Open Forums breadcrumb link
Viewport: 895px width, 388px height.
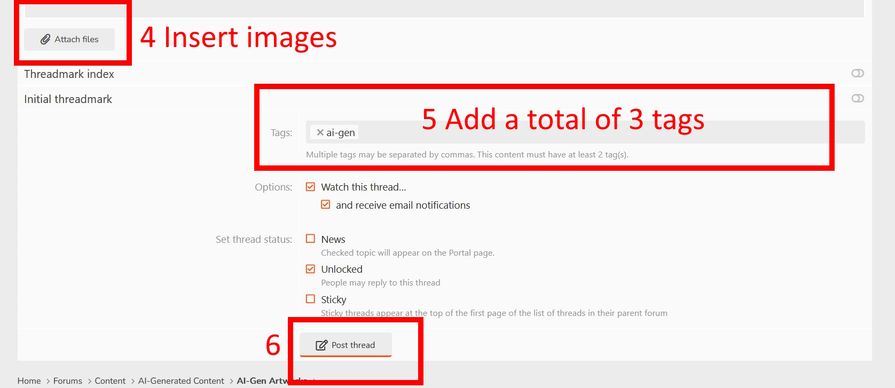pos(68,381)
